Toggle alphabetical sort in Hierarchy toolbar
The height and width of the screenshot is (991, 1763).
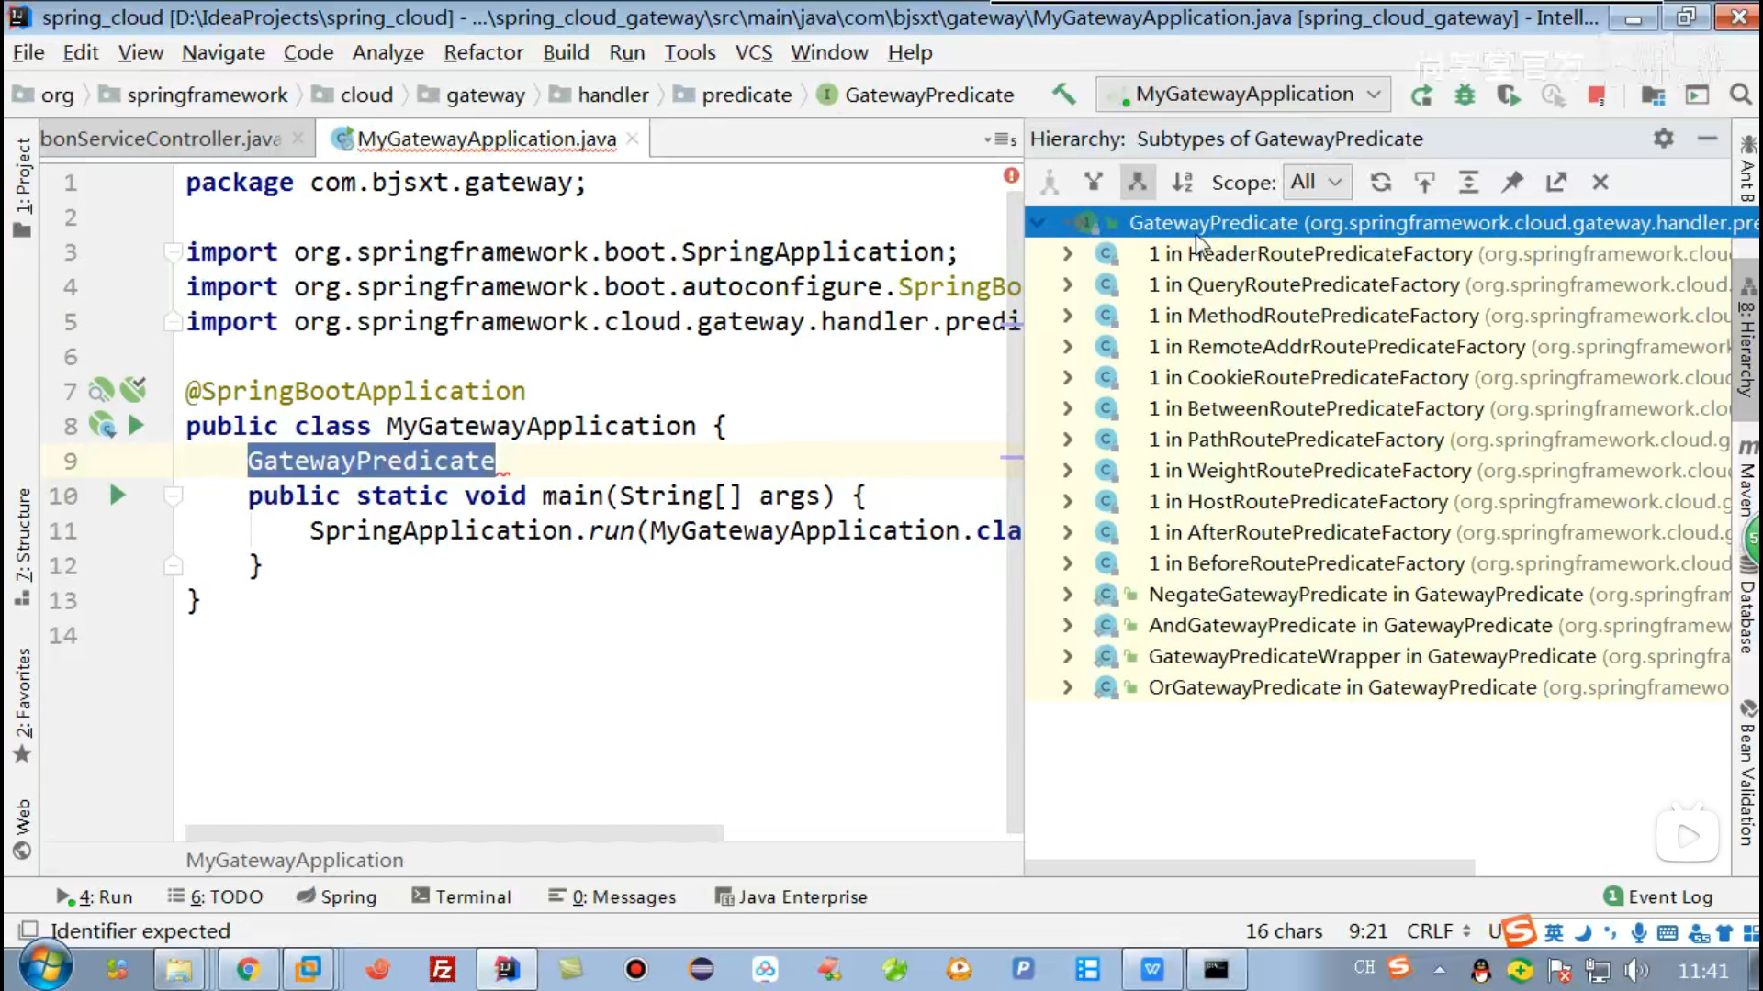pos(1182,183)
